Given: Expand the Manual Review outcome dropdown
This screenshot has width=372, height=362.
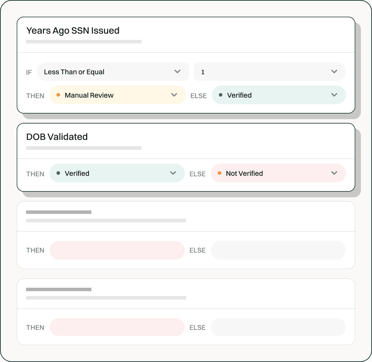Looking at the screenshot, I should pos(118,95).
